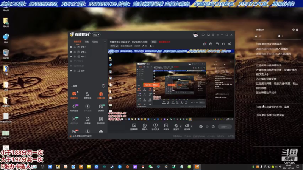The width and height of the screenshot is (303, 170).
Task: Open the 歌词助手 tool
Action: tap(101, 121)
